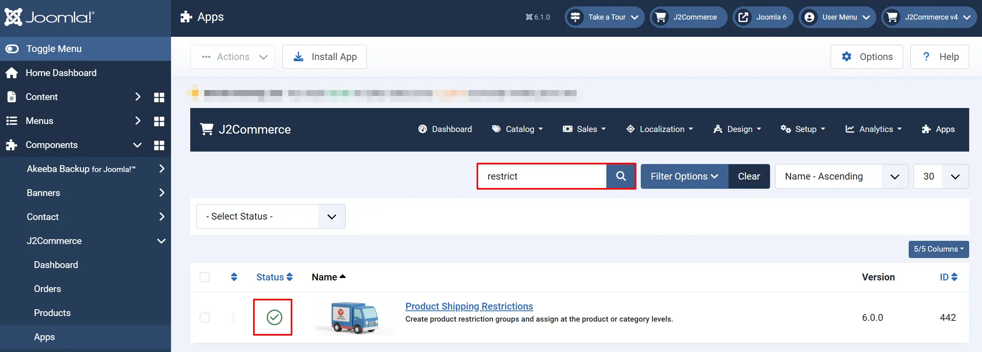Expand the Menus submenu arrow
The width and height of the screenshot is (982, 352).
(x=138, y=121)
